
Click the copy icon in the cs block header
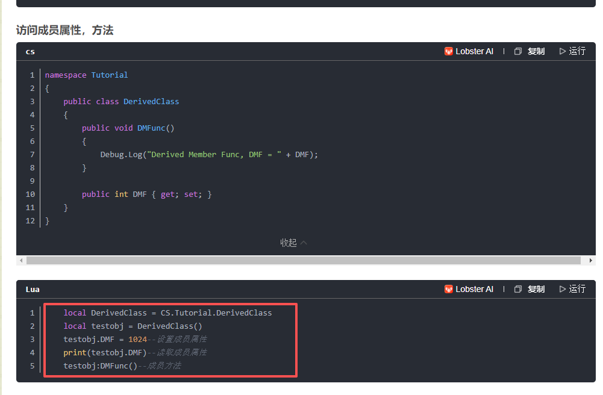[x=518, y=51]
